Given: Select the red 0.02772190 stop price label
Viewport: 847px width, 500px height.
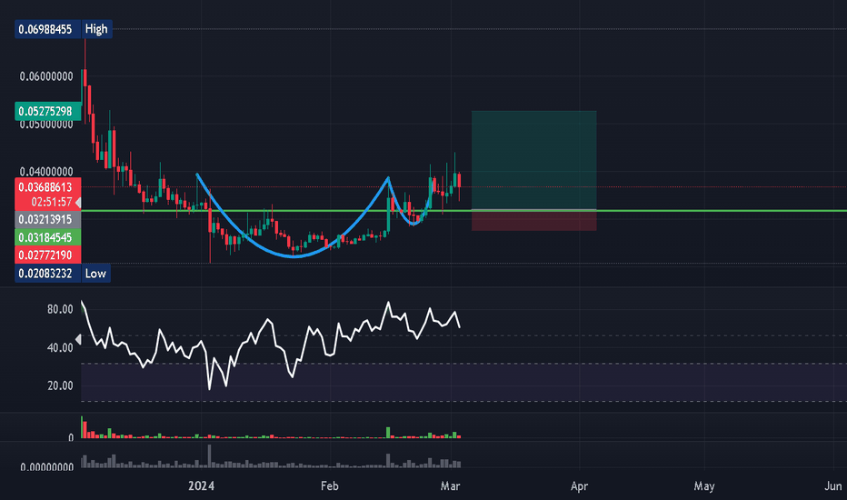Looking at the screenshot, I should (47, 255).
